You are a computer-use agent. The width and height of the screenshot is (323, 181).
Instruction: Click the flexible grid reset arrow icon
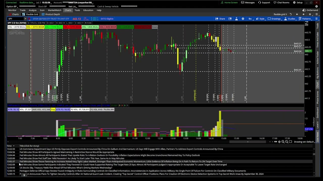(x=291, y=14)
